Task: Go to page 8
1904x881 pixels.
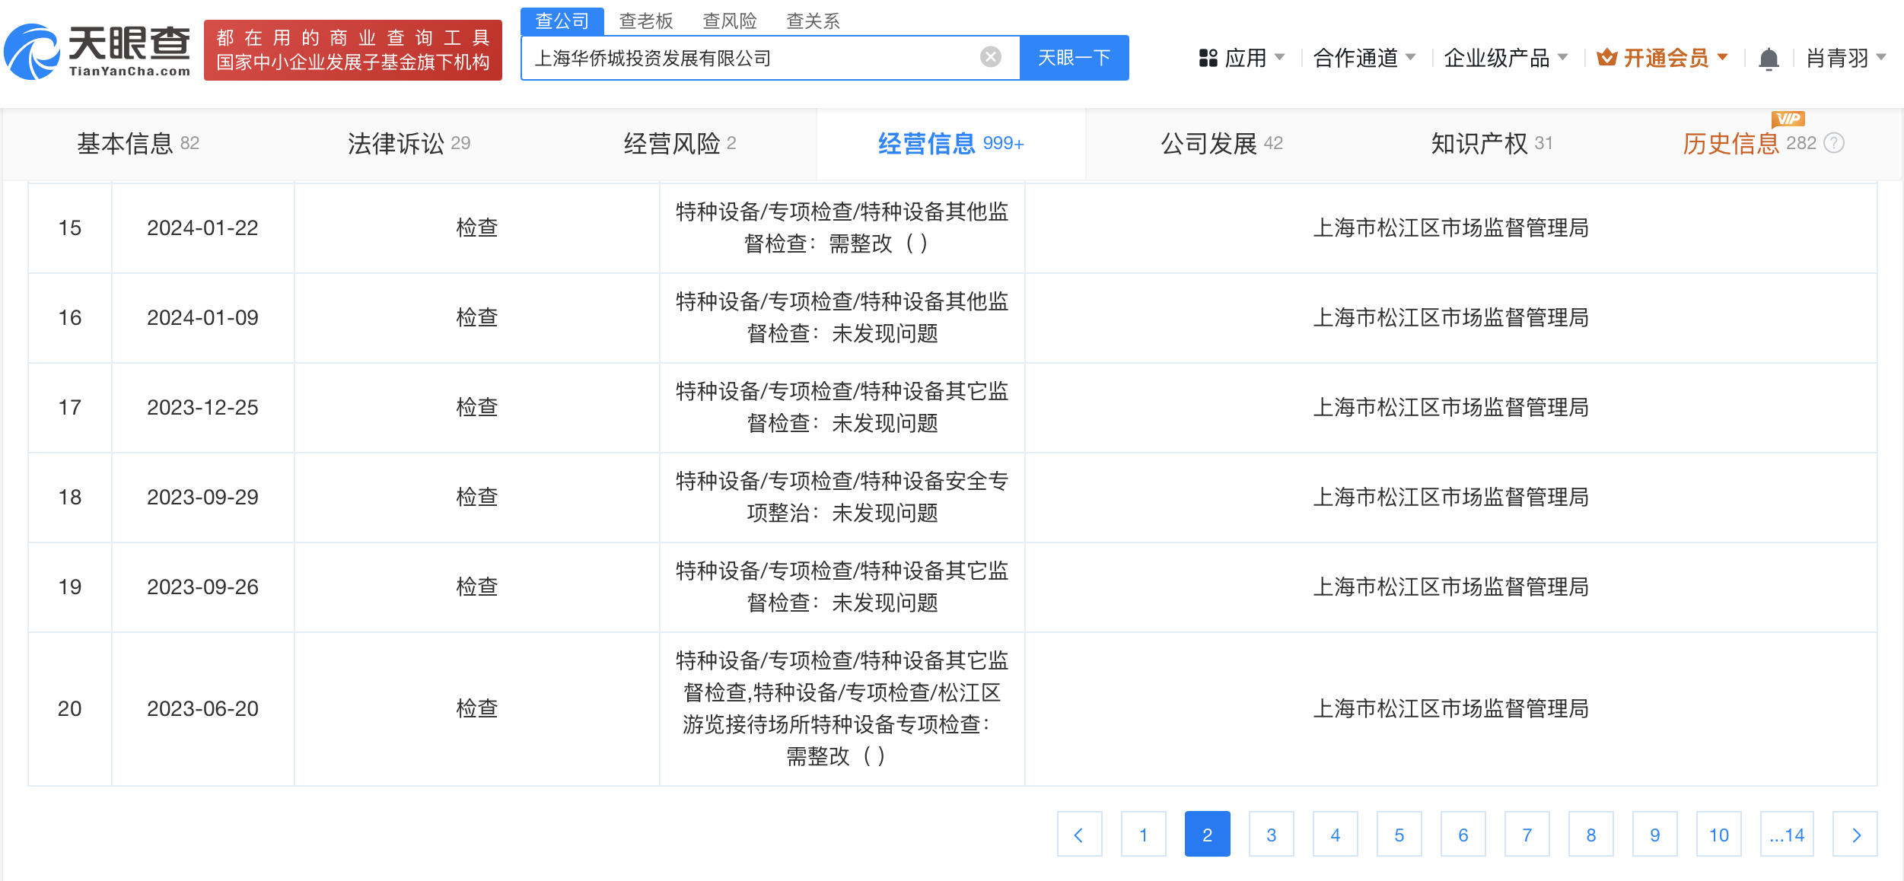Action: click(1590, 835)
